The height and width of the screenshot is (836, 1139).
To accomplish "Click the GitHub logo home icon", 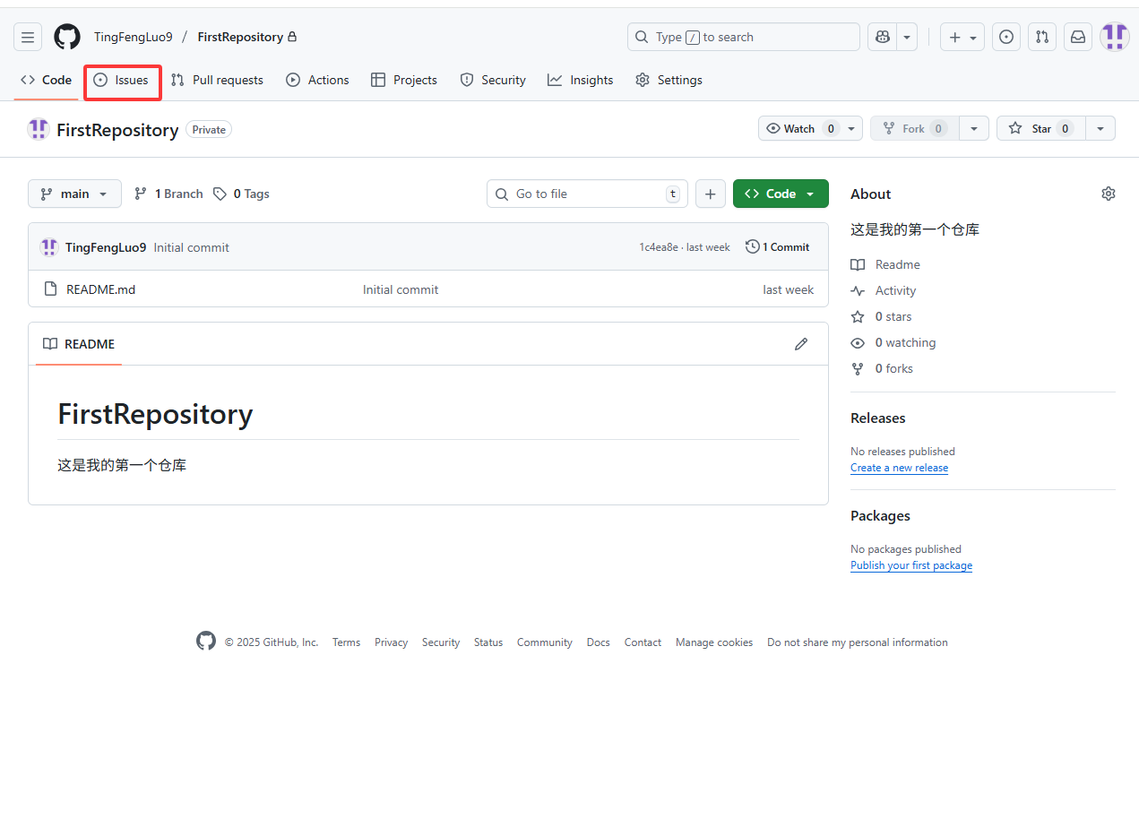I will pos(67,37).
